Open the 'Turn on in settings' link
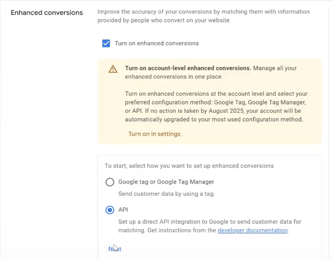Image resolution: width=333 pixels, height=259 pixels. click(x=154, y=134)
